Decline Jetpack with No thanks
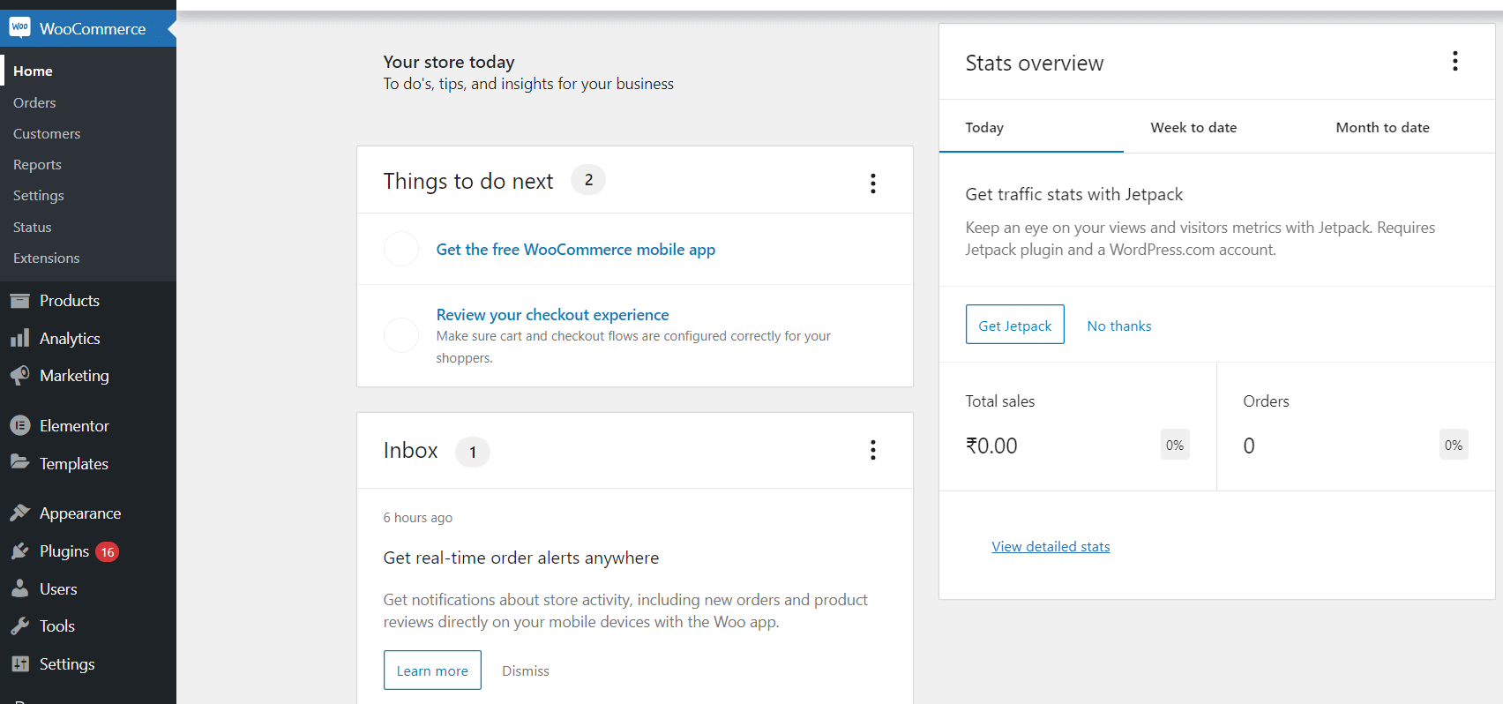 pos(1119,326)
